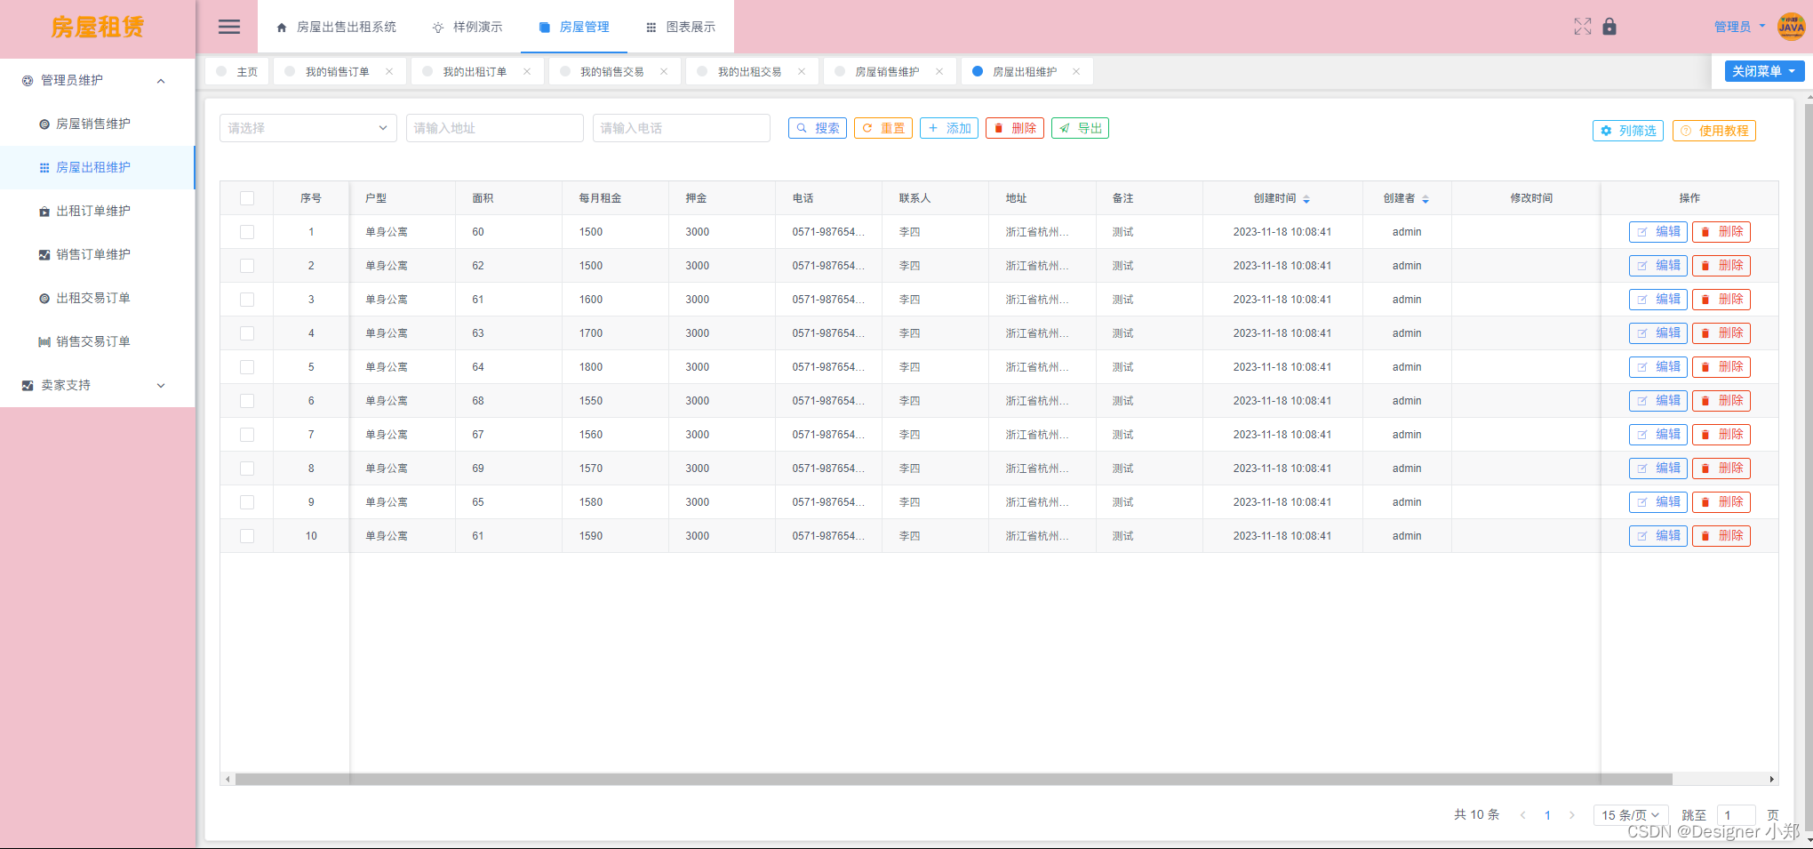Screen dimensions: 1813x849
Task: Expand the 关闭菜单 dropdown button
Action: 1764,71
